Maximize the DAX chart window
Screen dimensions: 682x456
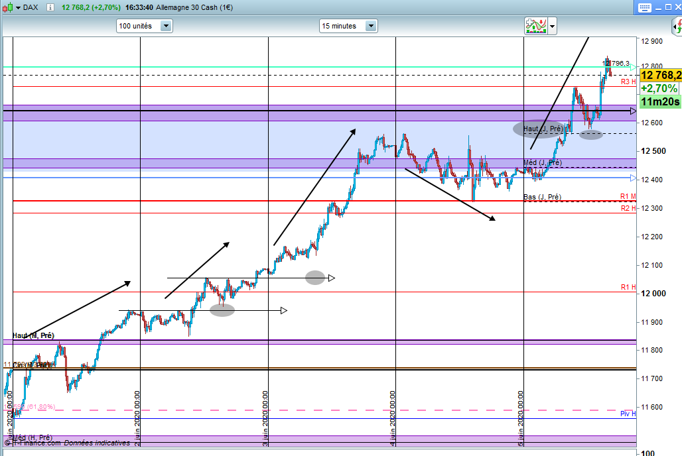coord(669,7)
